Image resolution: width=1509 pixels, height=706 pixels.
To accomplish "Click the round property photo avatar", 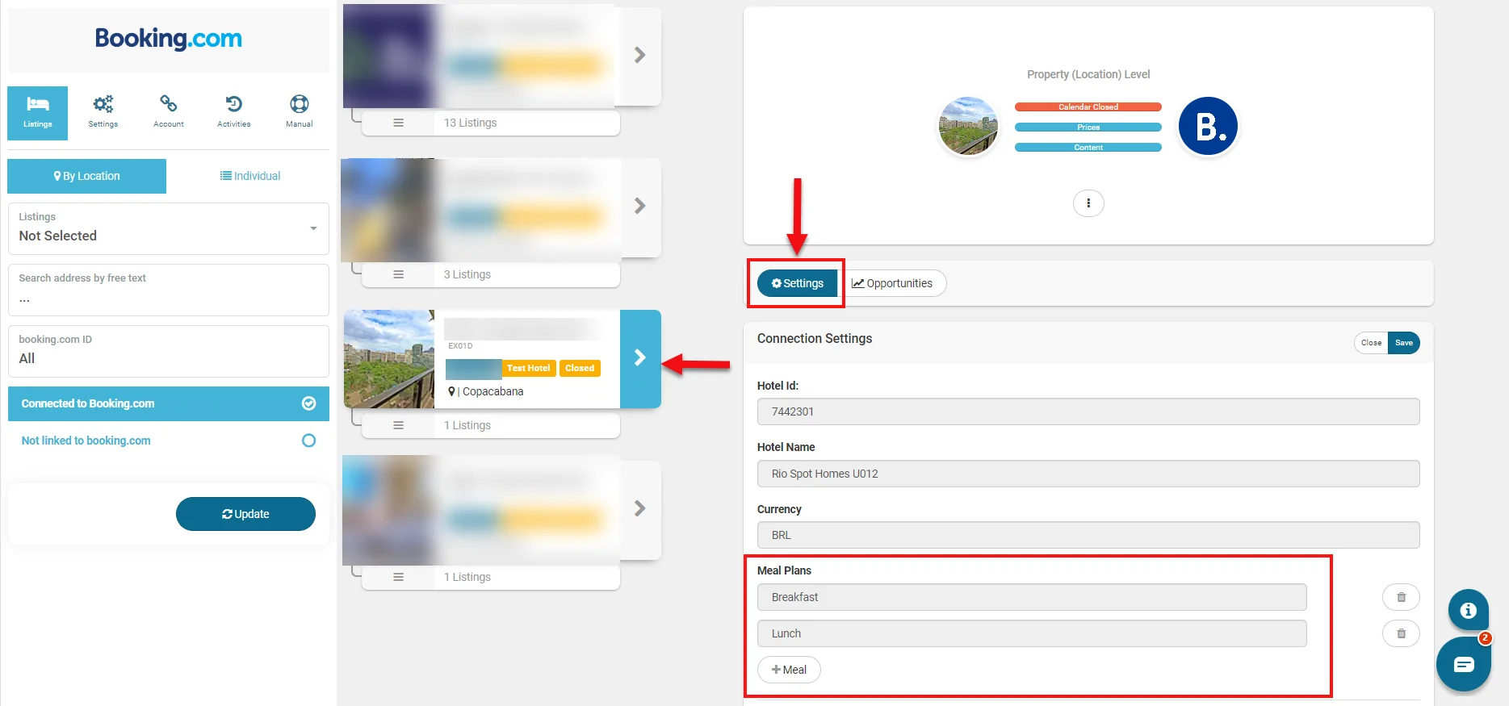I will 968,127.
